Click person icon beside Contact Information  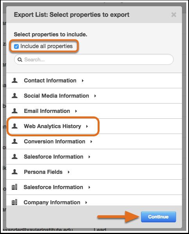coord(14,80)
